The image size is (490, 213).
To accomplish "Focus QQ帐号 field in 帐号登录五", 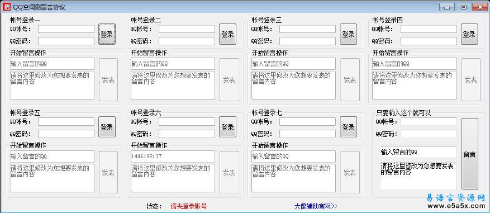I will (66, 122).
